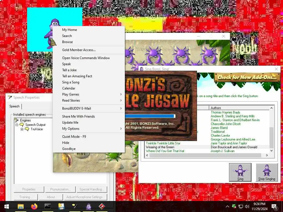Screen dimensions: 283x212
Task: Click the horizontal scrollbar right arrow
Action: click(x=267, y=155)
